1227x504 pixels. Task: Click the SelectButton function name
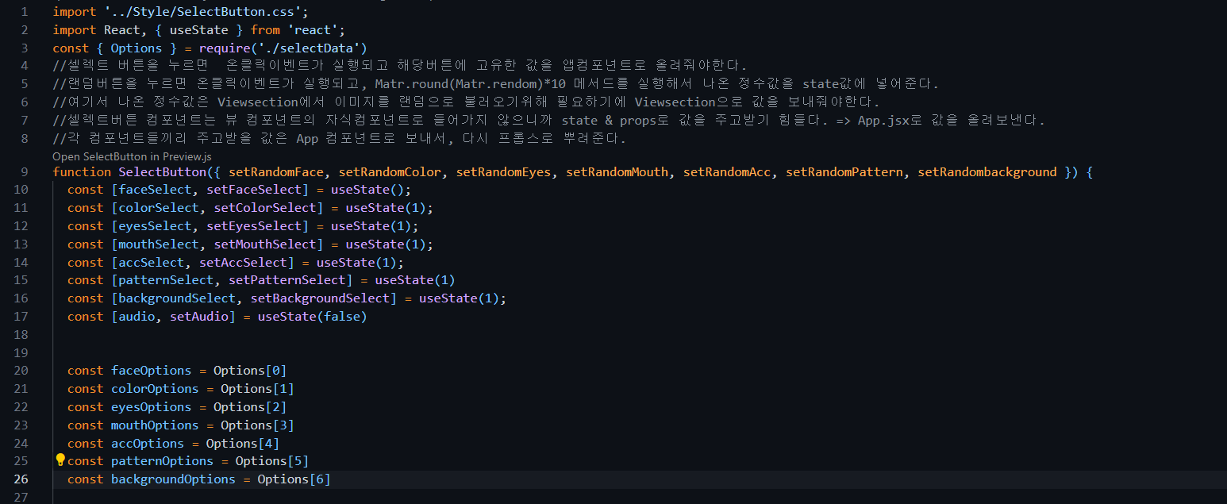tap(163, 172)
